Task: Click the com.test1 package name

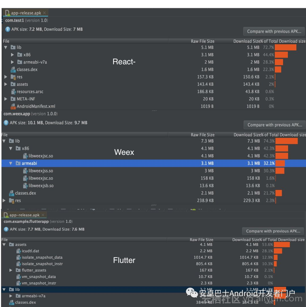Action: pyautogui.click(x=14, y=20)
